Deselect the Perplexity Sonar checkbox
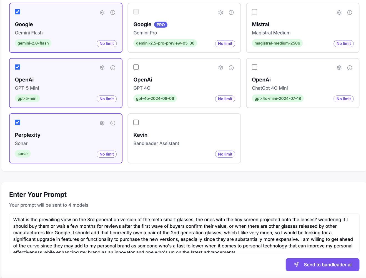 tap(17, 122)
